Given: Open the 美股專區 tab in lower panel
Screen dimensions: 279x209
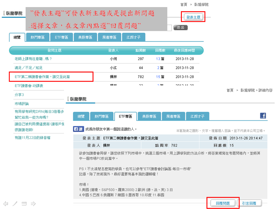Looking at the screenshot, I should tap(149, 116).
